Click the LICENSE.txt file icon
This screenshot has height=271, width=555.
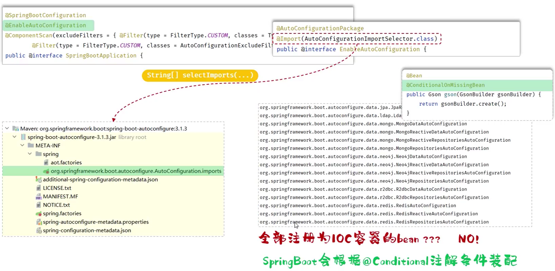(x=38, y=188)
